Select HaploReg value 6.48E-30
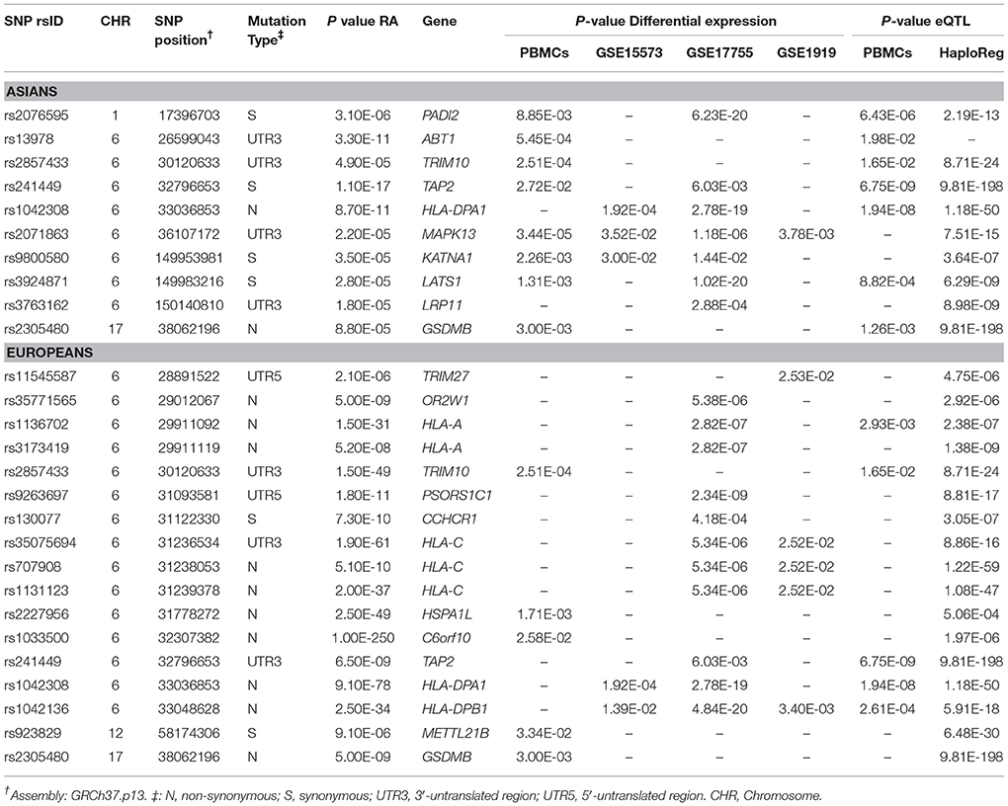 tap(971, 733)
